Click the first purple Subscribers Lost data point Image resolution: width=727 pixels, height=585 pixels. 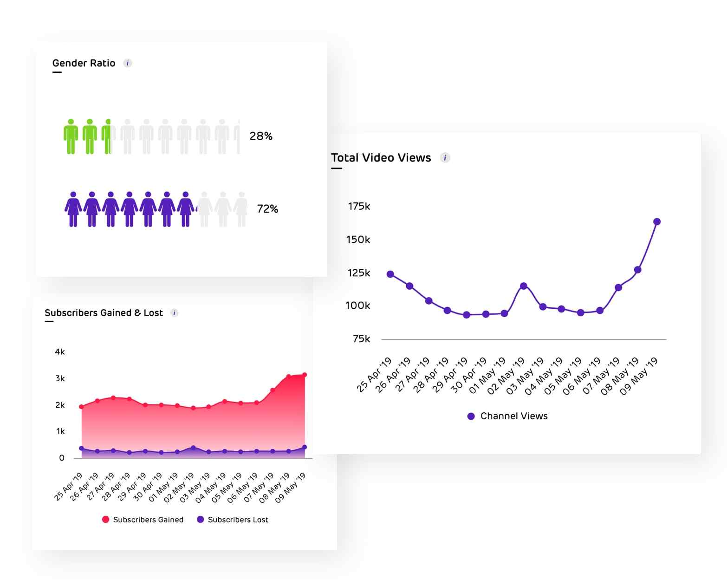pyautogui.click(x=81, y=448)
